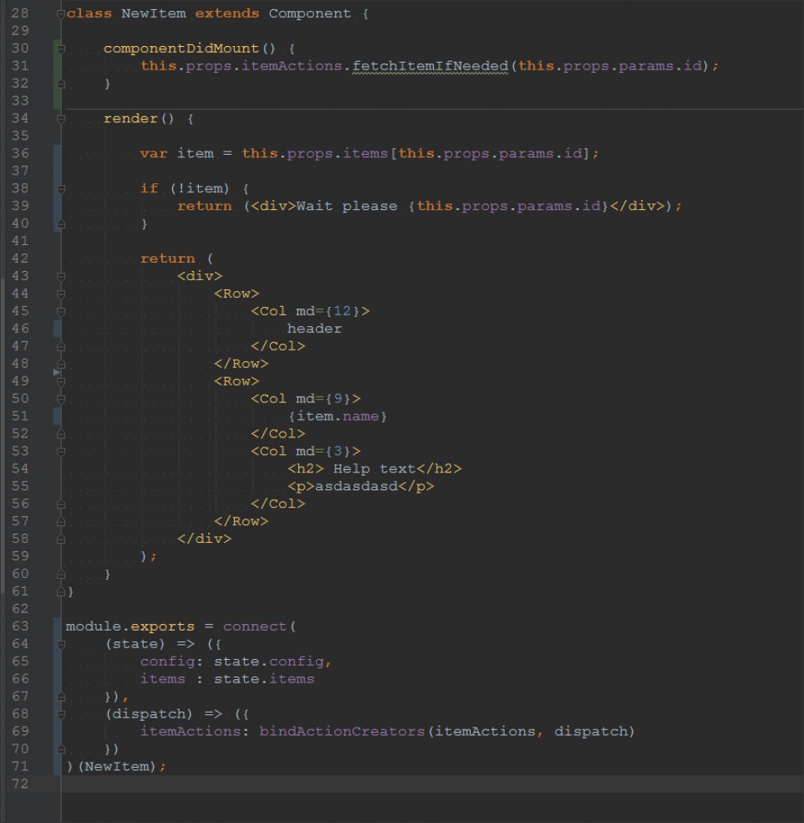The height and width of the screenshot is (823, 804).
Task: Click the 'Wait please' text on line 39
Action: point(347,207)
